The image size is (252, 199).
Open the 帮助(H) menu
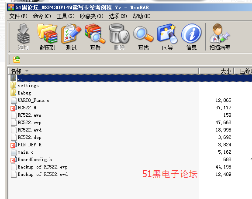point(142,16)
